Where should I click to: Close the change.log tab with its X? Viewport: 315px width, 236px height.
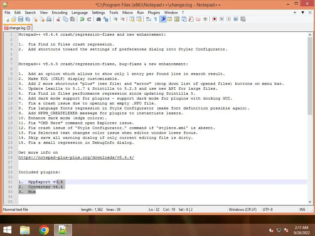pyautogui.click(x=29, y=28)
